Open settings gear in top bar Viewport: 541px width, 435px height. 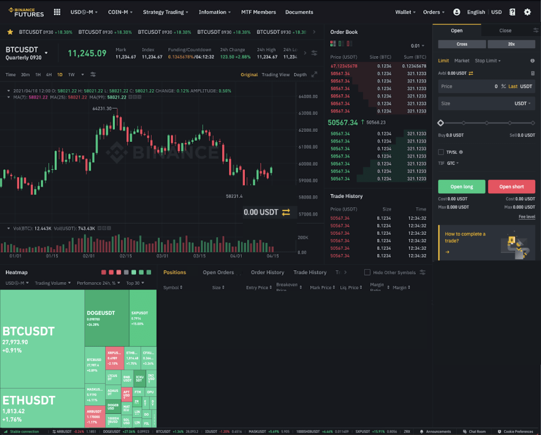(x=527, y=12)
